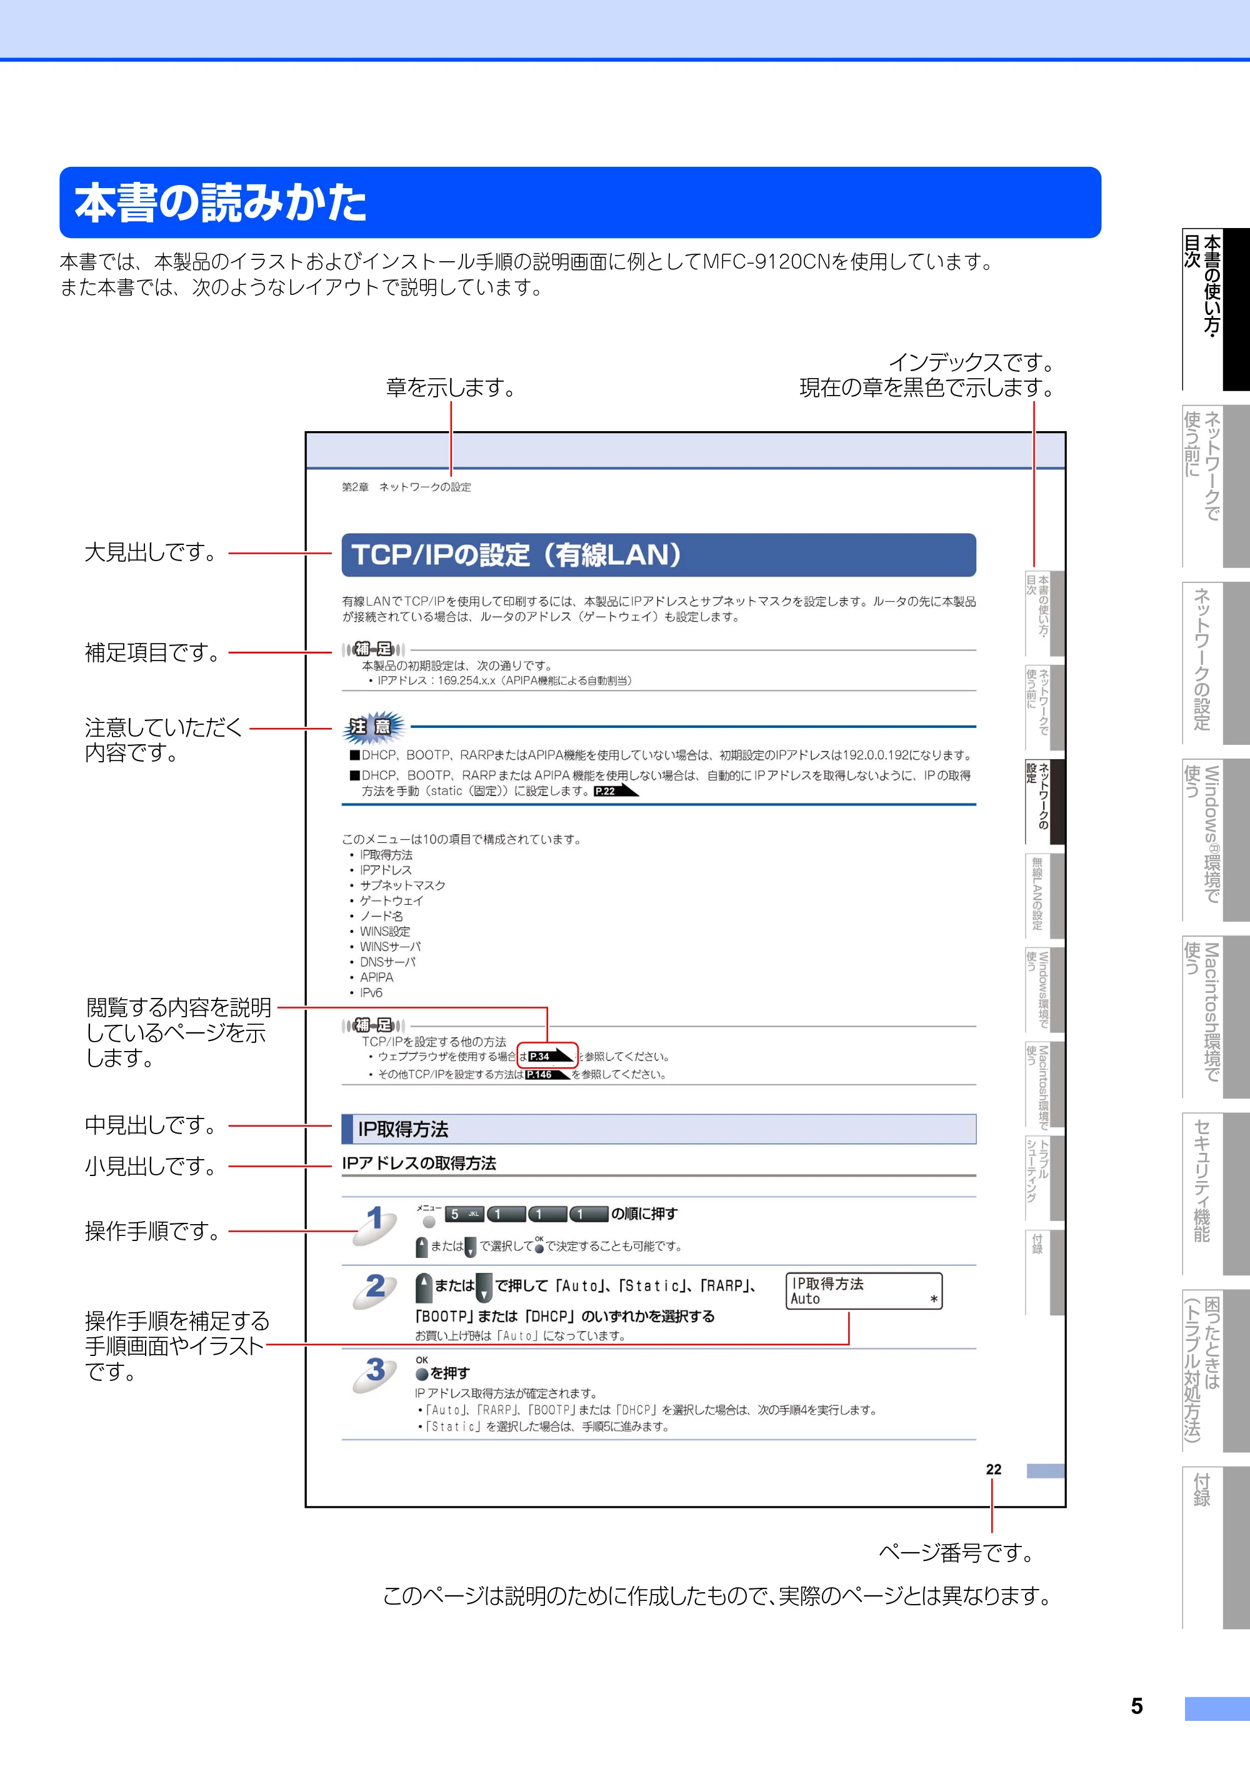Viewport: 1250px width, 1769px height.
Task: Click the トラブルシューティング mini index tab
Action: click(x=1045, y=1178)
